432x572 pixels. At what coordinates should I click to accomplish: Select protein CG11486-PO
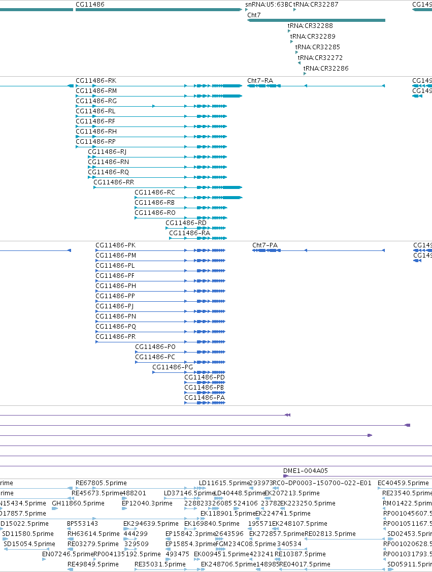pyautogui.click(x=155, y=347)
